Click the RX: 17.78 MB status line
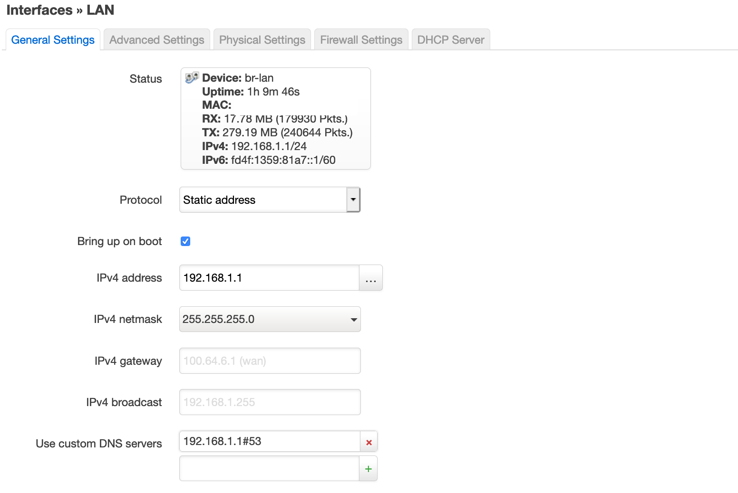This screenshot has width=738, height=493. click(x=275, y=119)
